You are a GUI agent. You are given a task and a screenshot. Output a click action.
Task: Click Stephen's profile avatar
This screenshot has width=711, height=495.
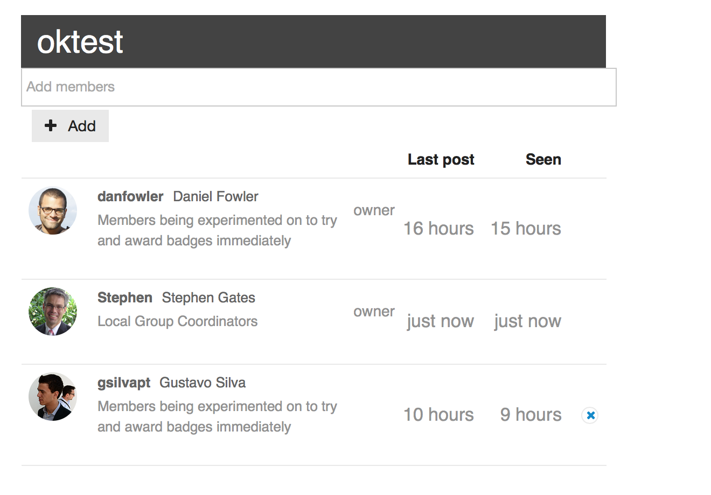(x=53, y=312)
